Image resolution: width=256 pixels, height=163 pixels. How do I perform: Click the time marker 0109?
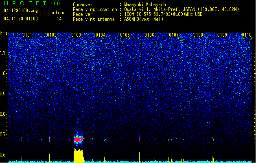222,35
